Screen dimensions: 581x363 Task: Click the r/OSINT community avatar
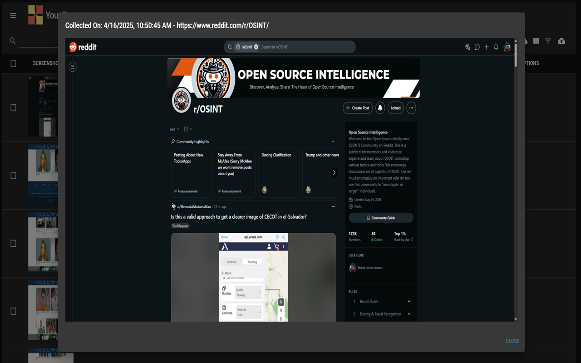(181, 100)
